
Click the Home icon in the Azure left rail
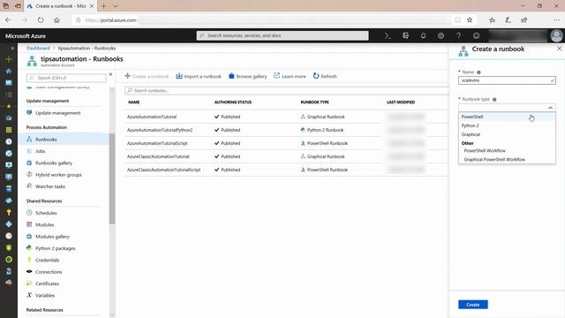(9, 71)
